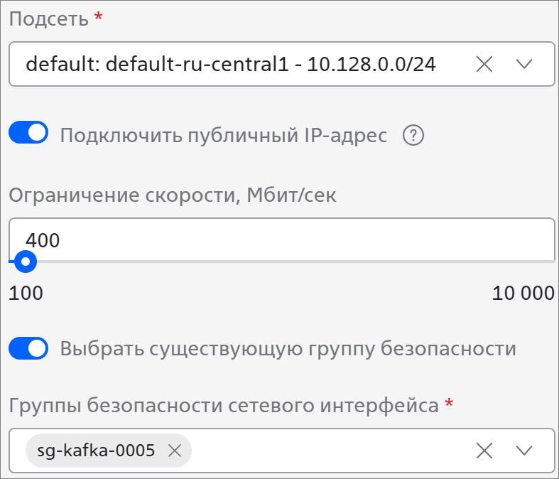Open the help icon next to public IP-адрес
The image size is (559, 479).
pyautogui.click(x=413, y=136)
